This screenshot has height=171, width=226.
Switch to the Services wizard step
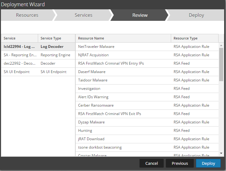pyautogui.click(x=83, y=15)
